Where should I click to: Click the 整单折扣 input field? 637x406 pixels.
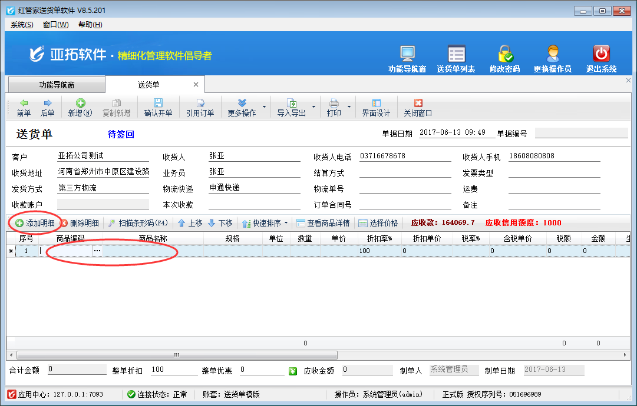tap(174, 370)
